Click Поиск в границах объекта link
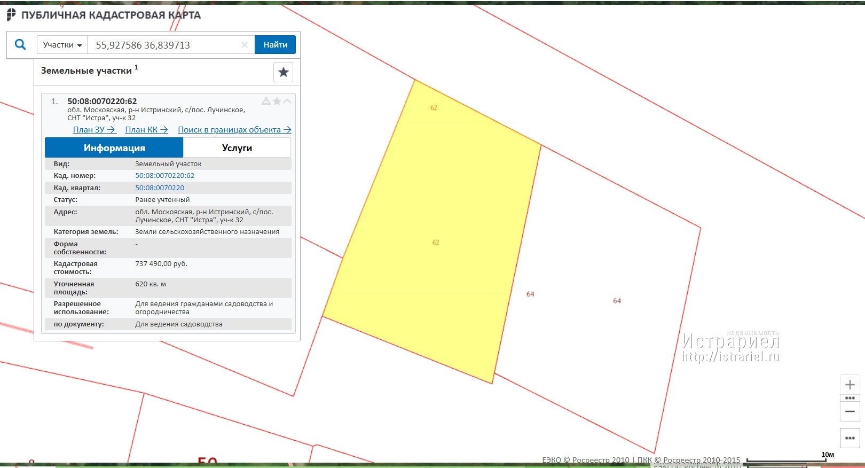 pos(234,130)
